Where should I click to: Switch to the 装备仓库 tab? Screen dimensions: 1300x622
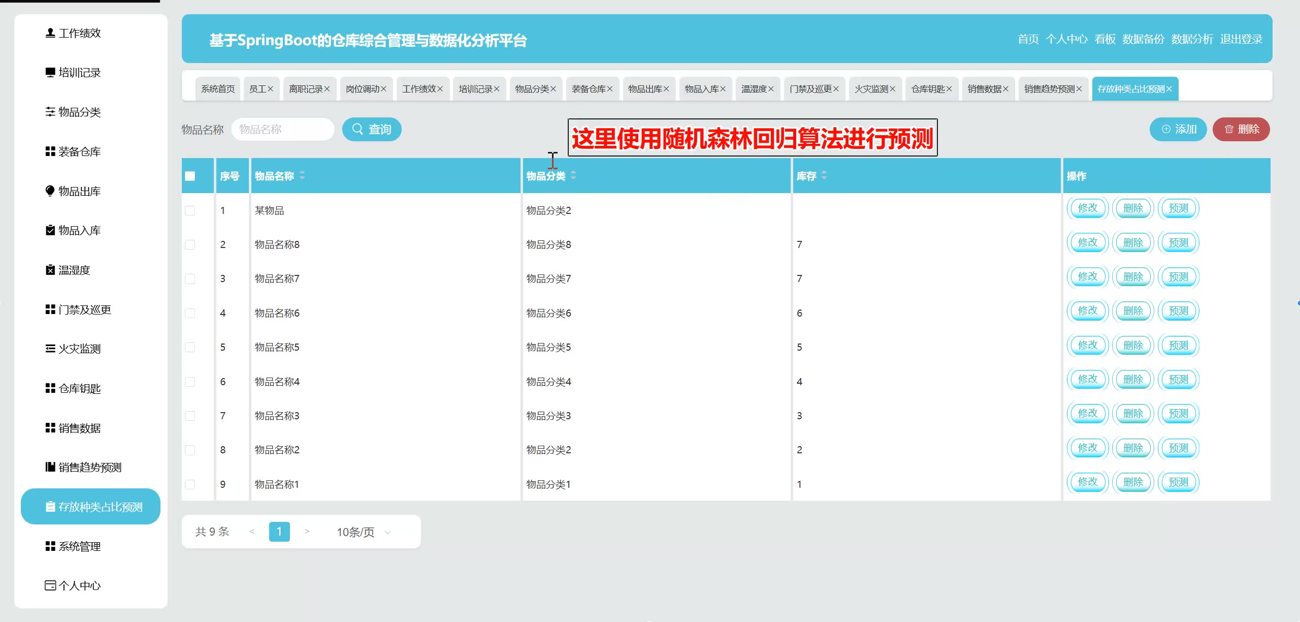click(x=589, y=89)
